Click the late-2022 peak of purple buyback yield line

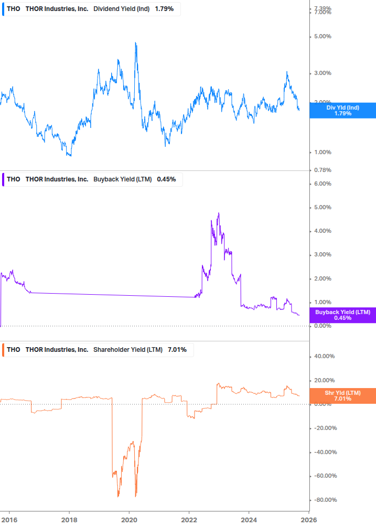click(219, 213)
